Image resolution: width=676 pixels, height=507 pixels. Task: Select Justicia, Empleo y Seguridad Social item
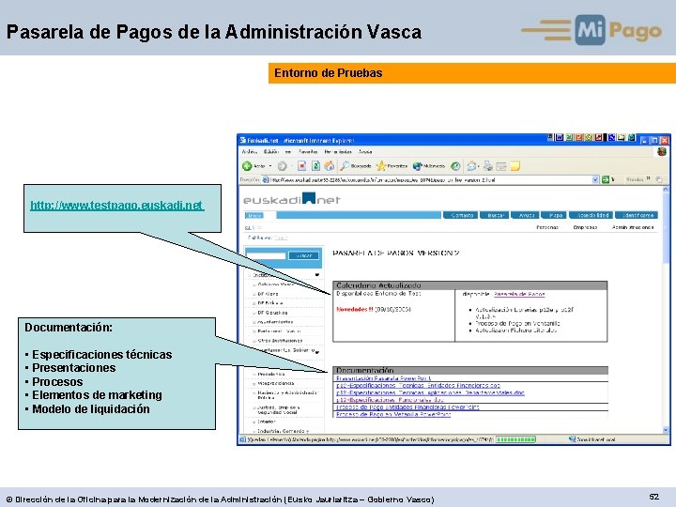click(278, 409)
